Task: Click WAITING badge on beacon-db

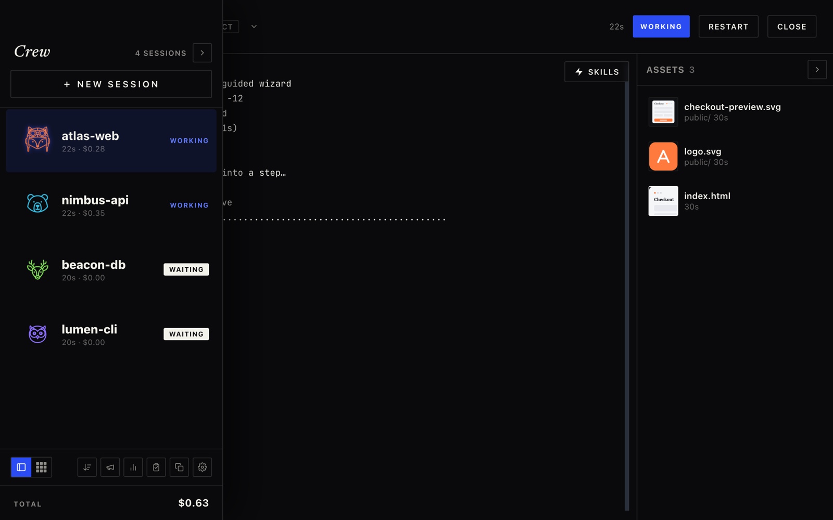Action: pos(186,269)
